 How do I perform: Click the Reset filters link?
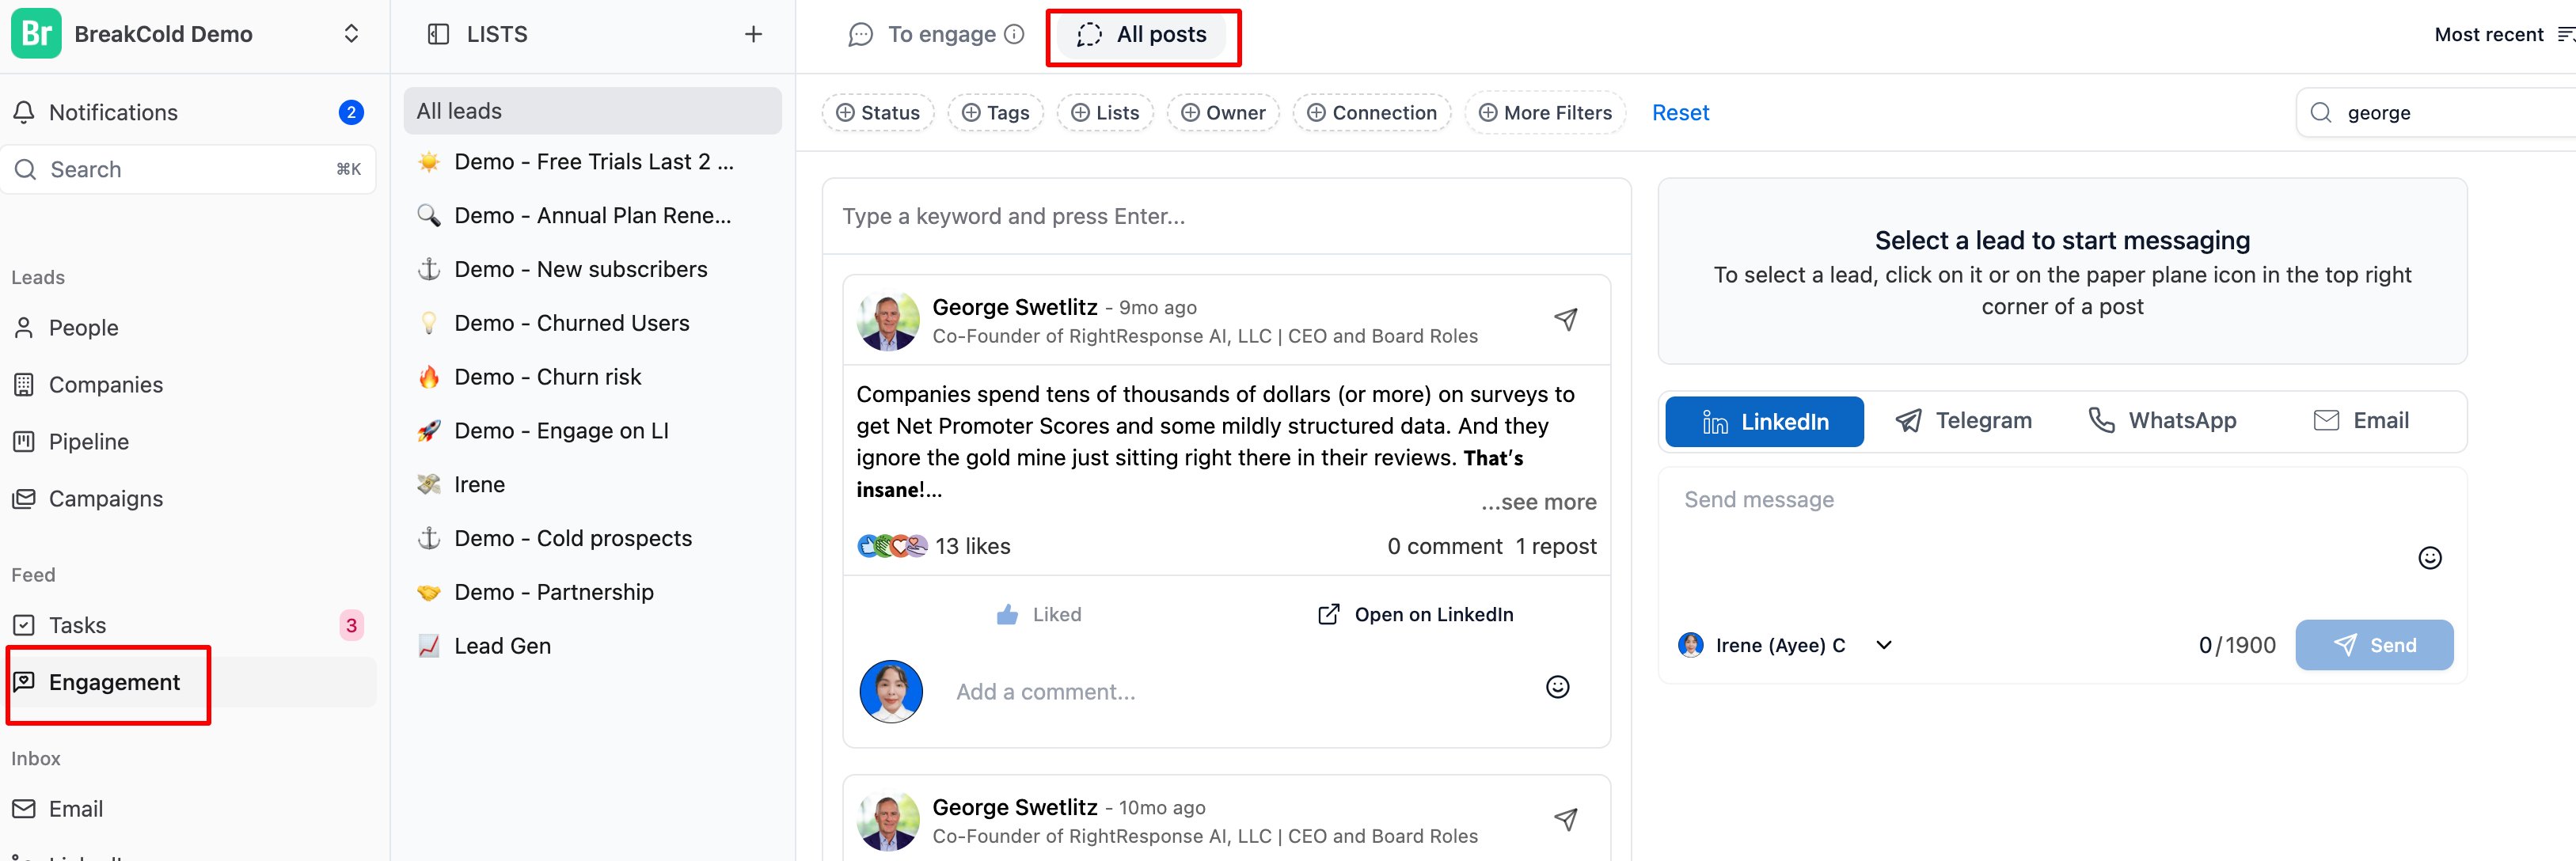coord(1680,113)
